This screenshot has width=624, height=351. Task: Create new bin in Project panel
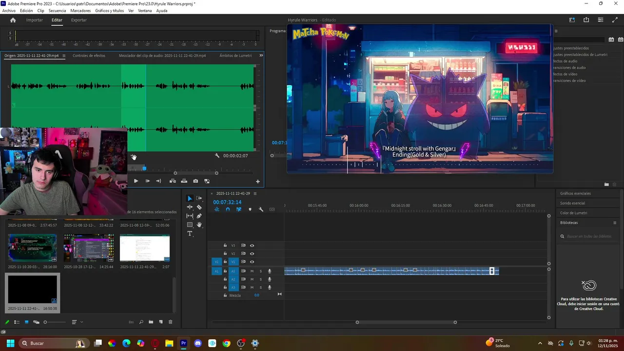pyautogui.click(x=151, y=322)
